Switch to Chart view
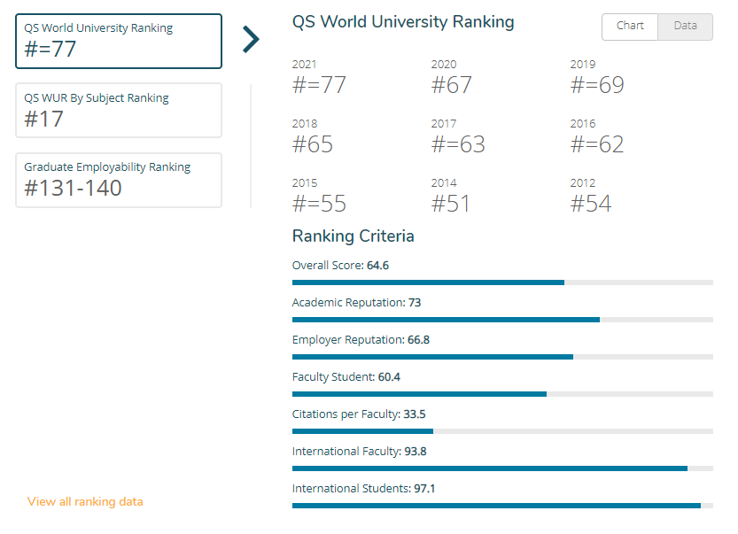Viewport: 738px width, 534px height. coord(630,27)
